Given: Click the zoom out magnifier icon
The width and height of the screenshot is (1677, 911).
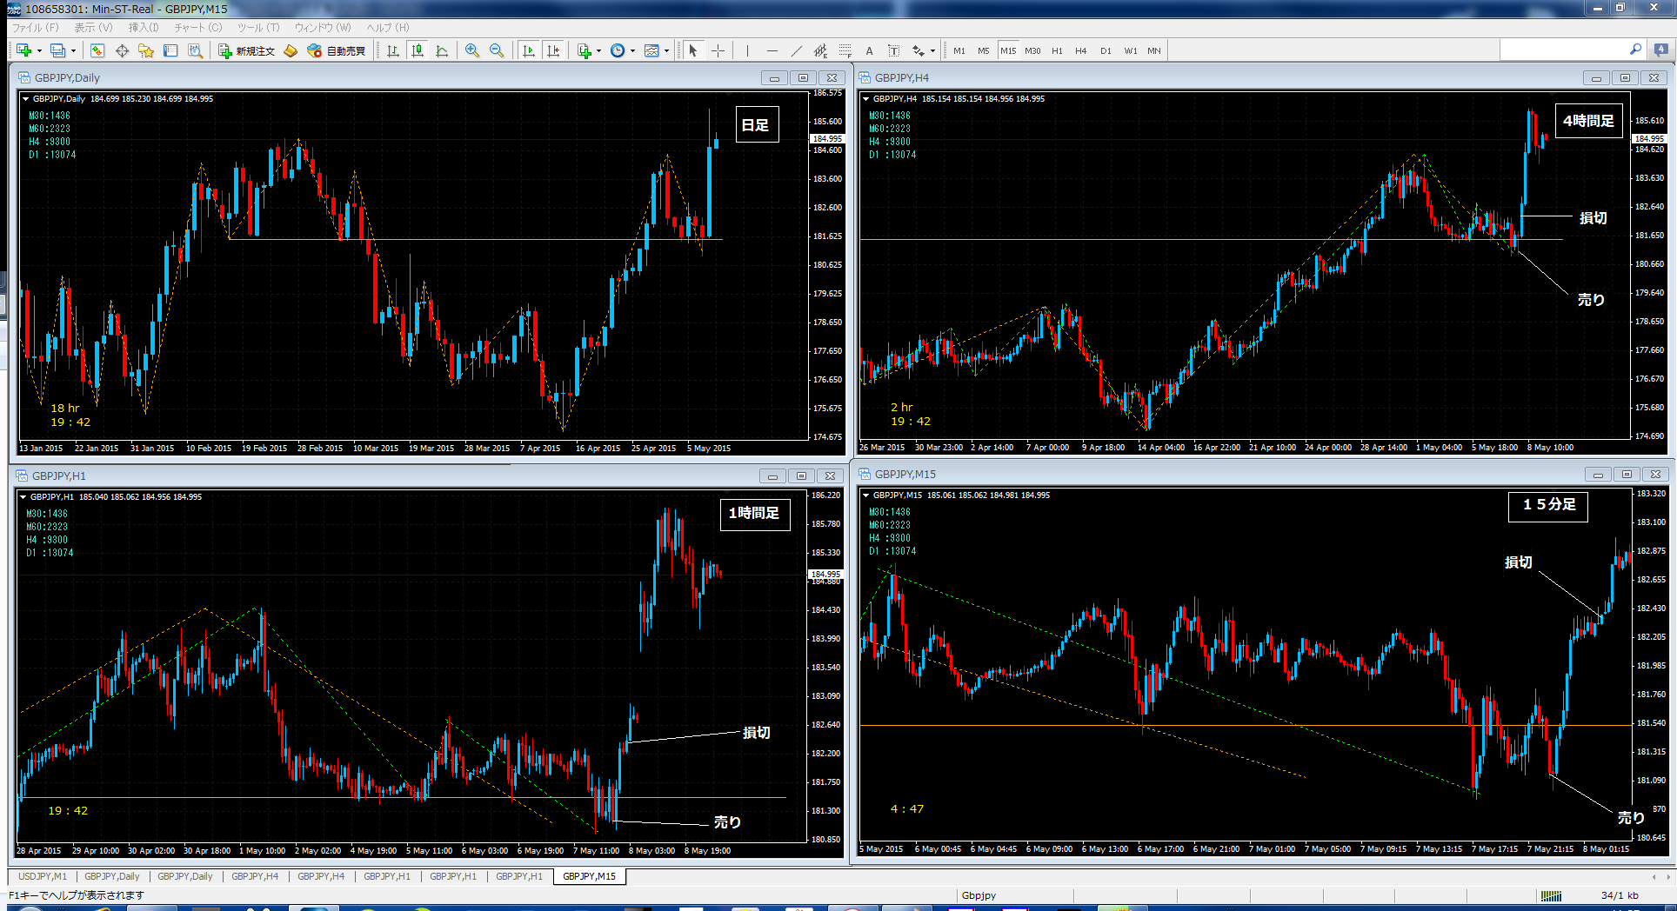Looking at the screenshot, I should tap(497, 50).
